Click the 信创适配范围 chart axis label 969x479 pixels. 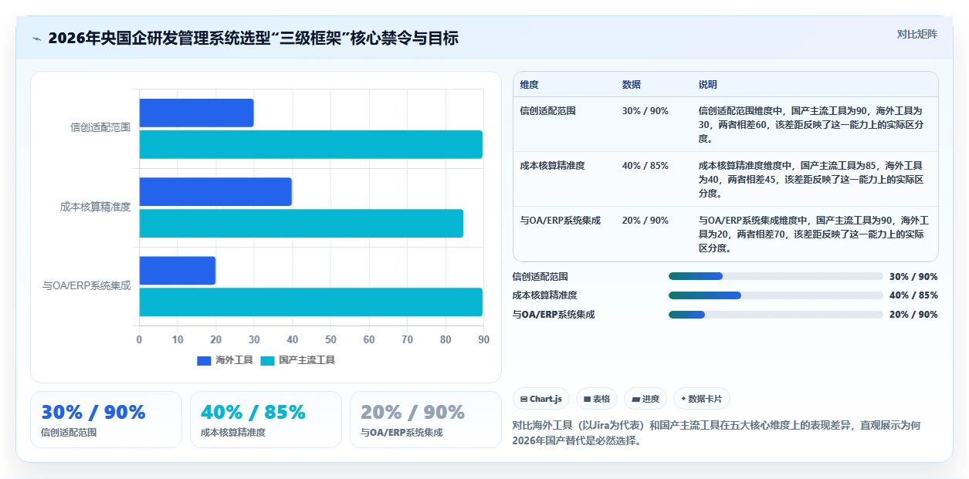point(100,128)
